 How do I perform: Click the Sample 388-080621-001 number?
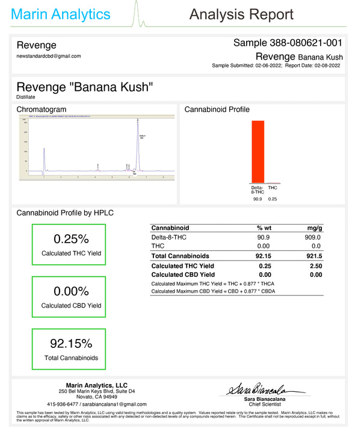tap(288, 43)
